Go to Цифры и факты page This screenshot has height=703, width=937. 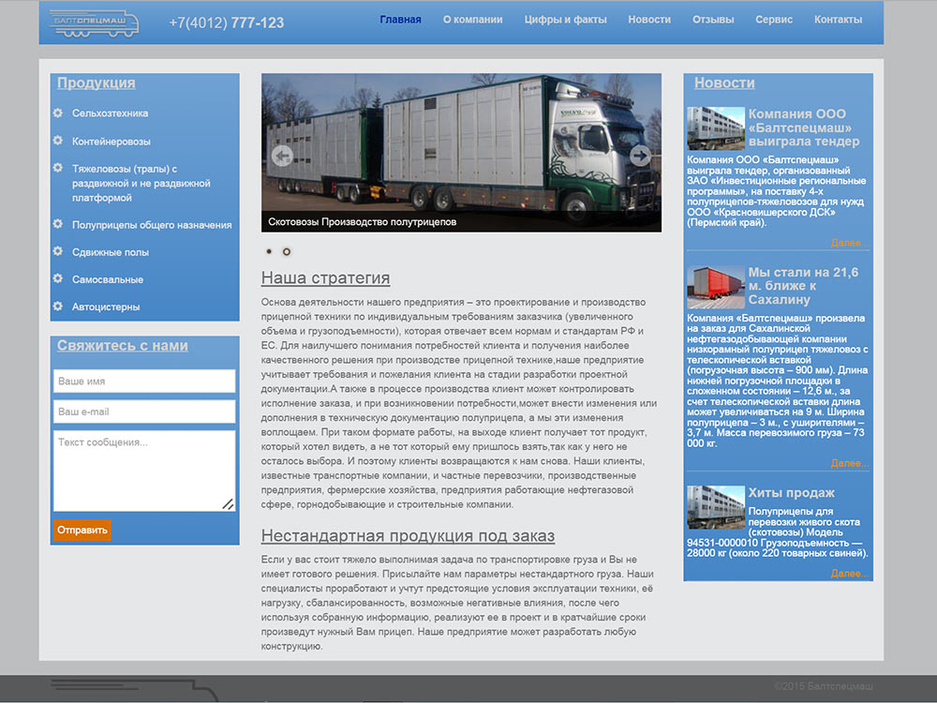click(x=565, y=20)
